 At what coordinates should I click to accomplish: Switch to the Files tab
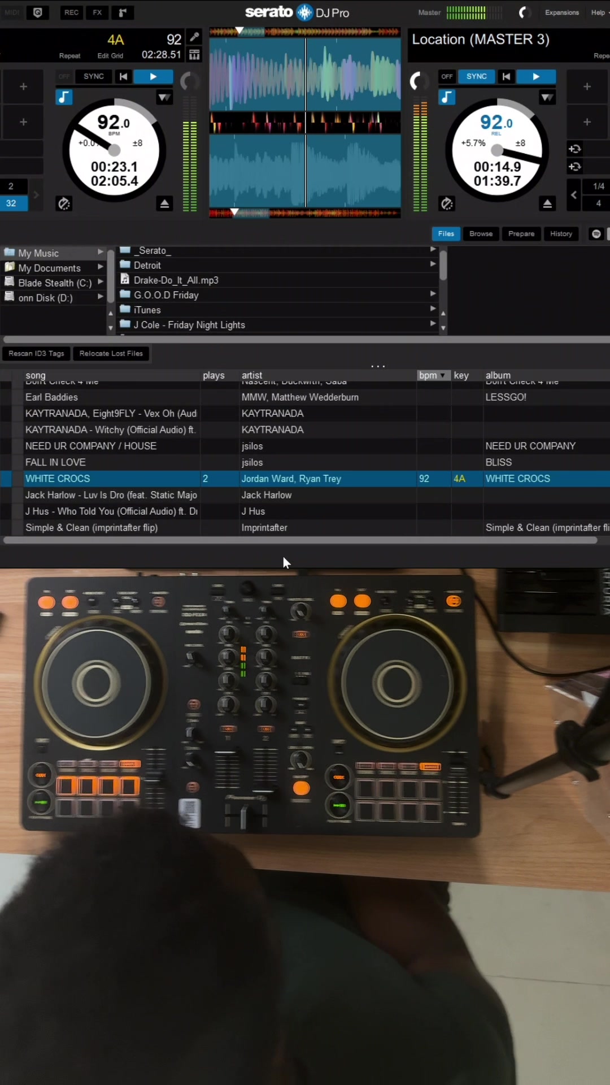click(446, 234)
